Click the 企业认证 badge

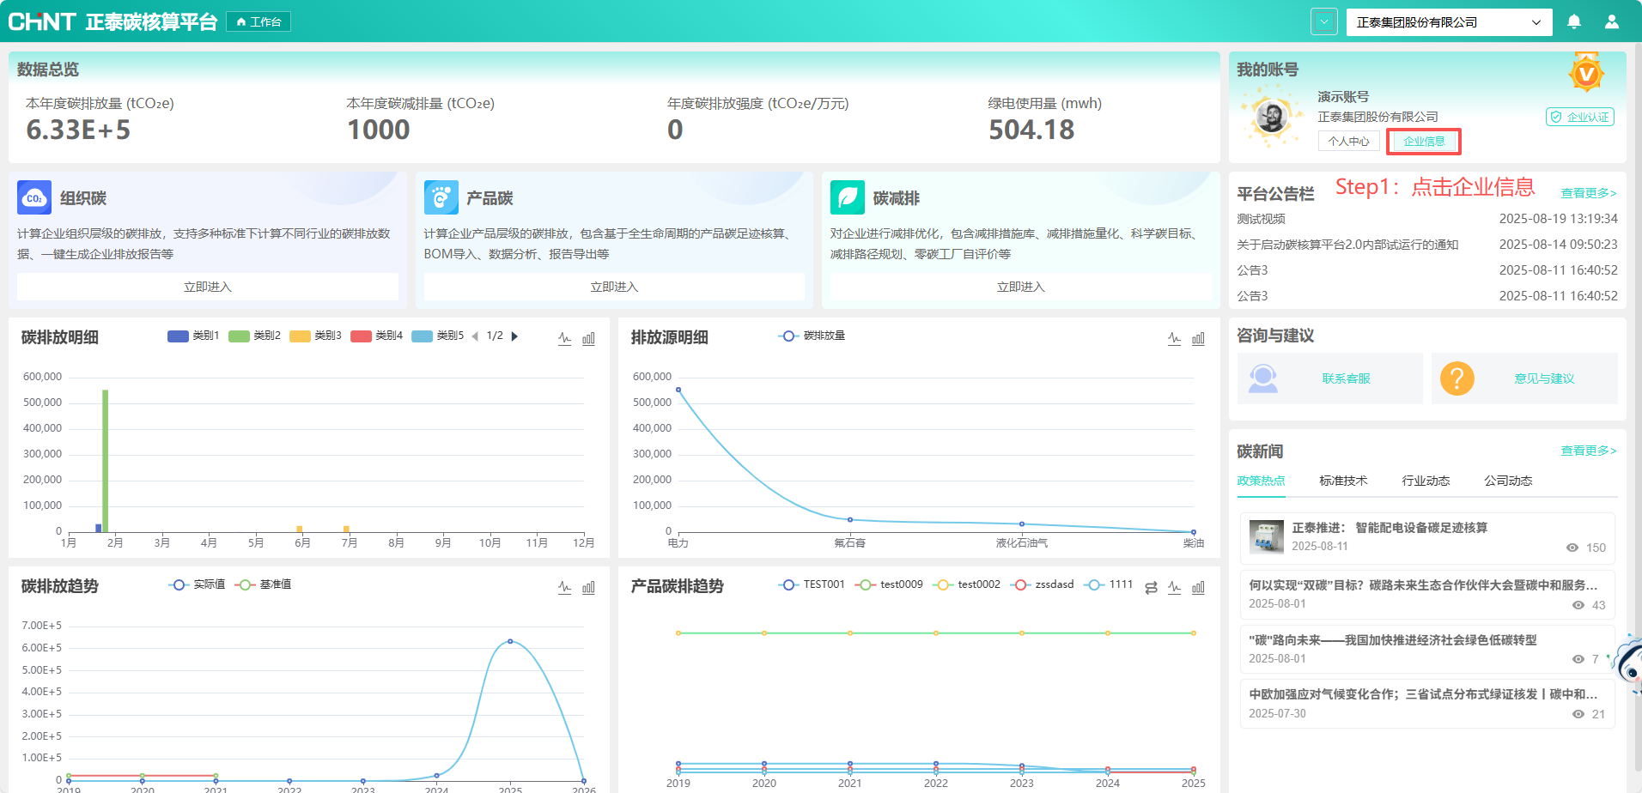(1580, 118)
